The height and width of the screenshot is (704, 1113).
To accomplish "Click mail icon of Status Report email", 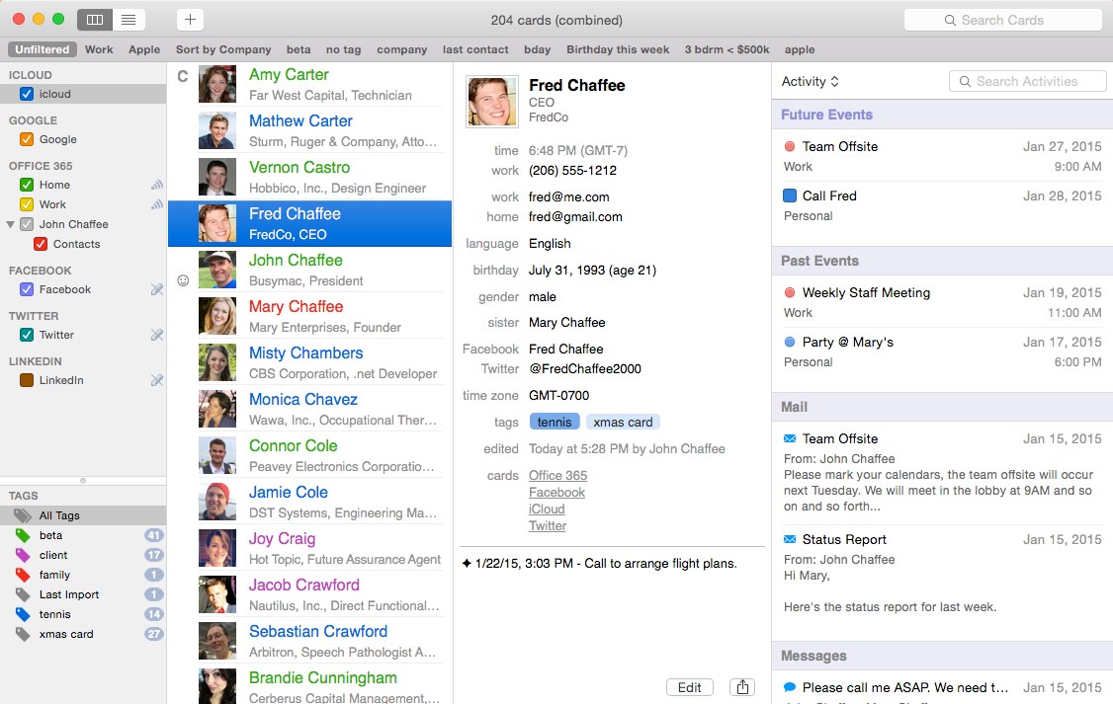I will [x=790, y=539].
